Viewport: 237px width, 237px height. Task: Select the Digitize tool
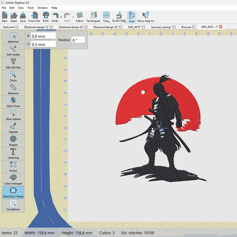pos(13,128)
